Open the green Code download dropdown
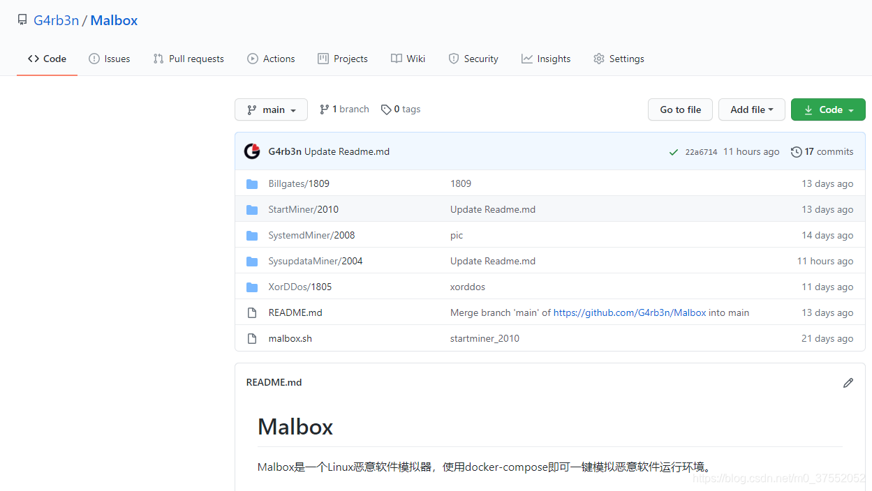The height and width of the screenshot is (491, 872). point(828,109)
